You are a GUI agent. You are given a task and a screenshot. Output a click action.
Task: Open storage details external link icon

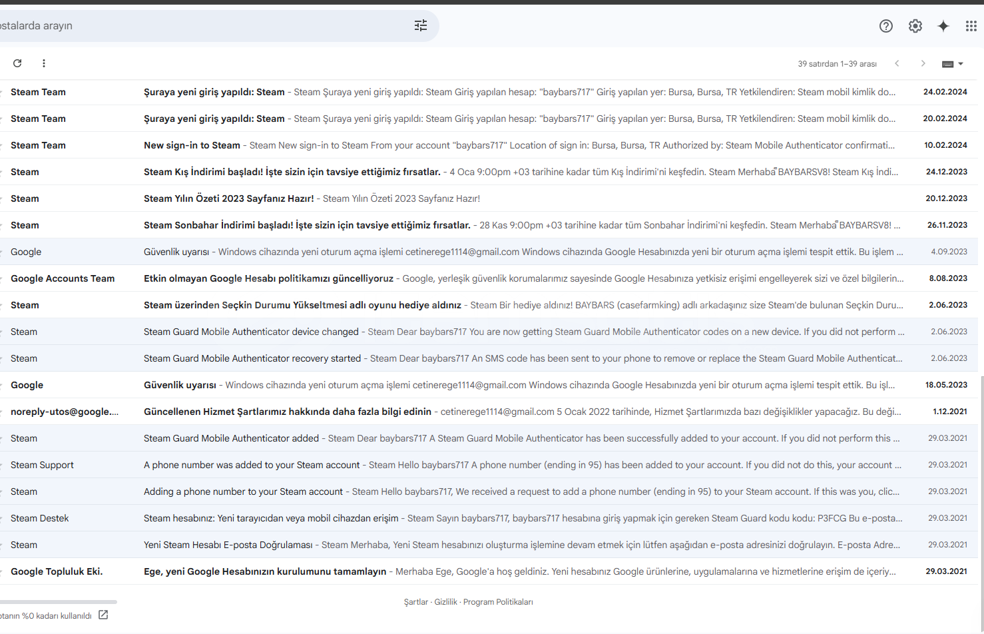(103, 615)
